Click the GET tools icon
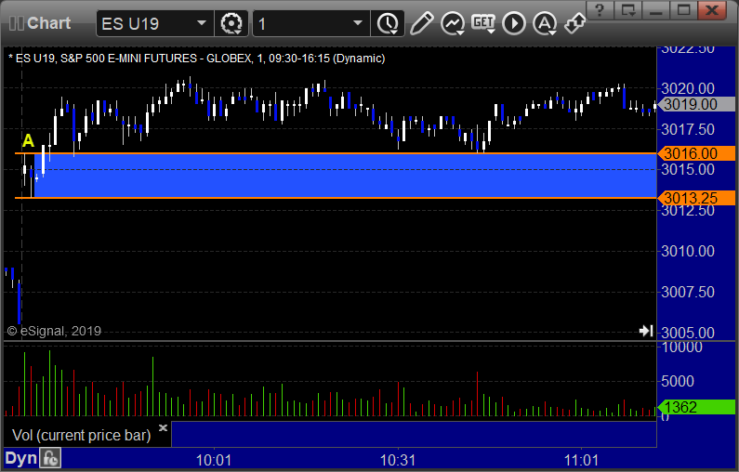This screenshot has width=739, height=472. pyautogui.click(x=483, y=23)
